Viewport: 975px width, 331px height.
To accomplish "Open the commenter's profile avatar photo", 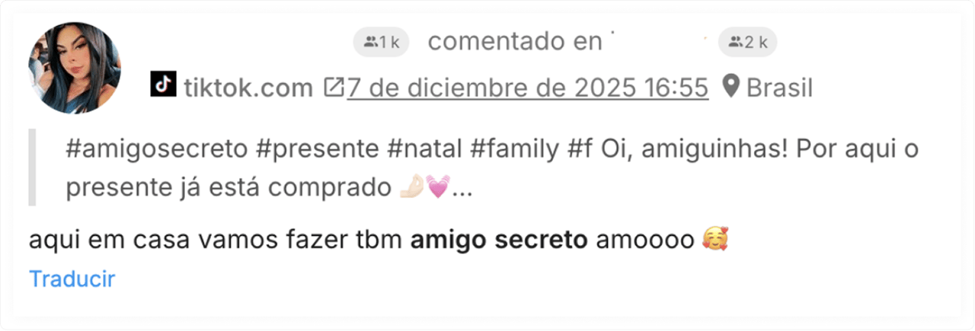I will tap(75, 68).
